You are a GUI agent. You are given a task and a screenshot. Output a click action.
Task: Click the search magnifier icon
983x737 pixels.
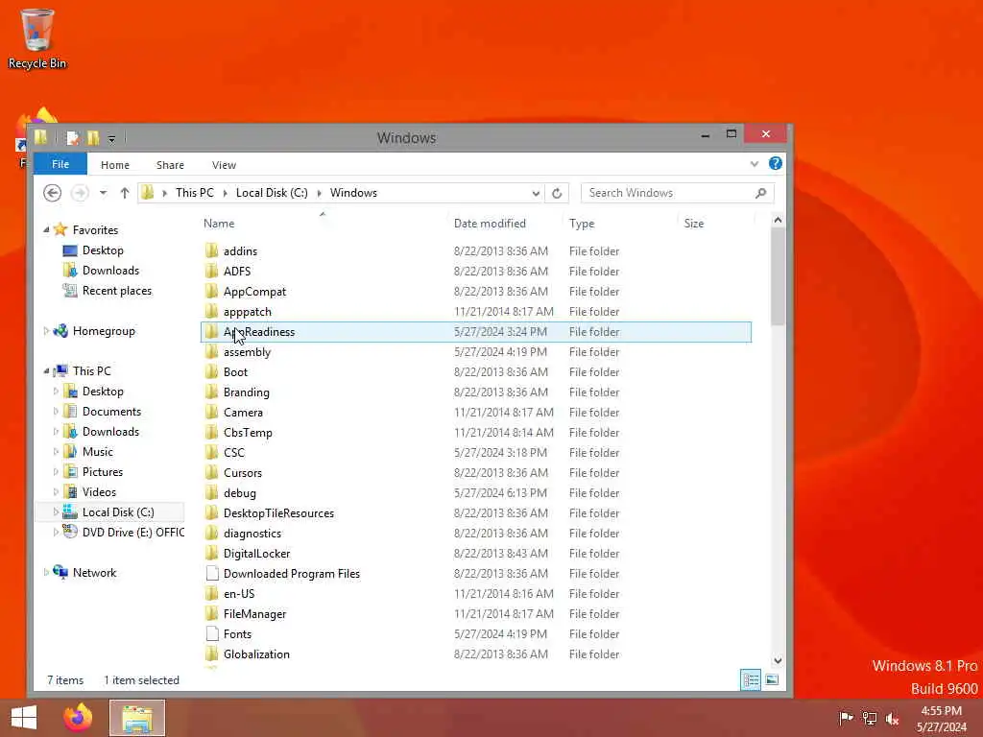coord(761,193)
